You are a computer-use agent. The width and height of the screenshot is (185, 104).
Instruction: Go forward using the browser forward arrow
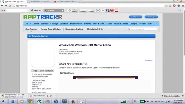pos(6,6)
